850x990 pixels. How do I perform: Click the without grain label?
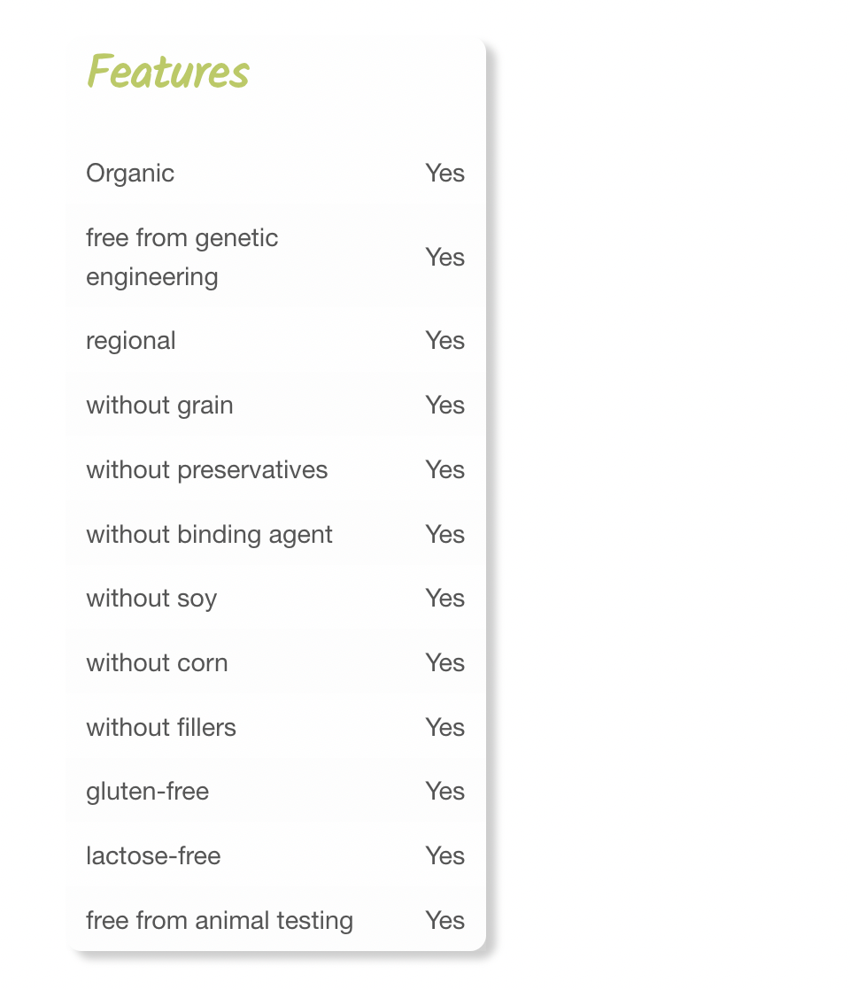coord(159,406)
